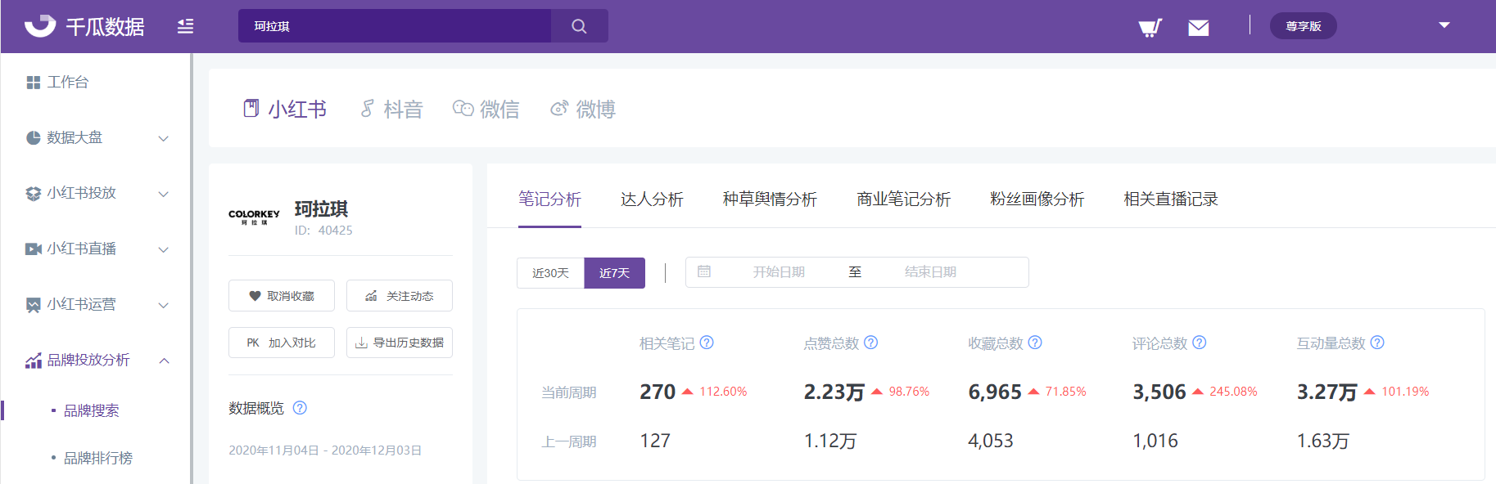Click the help icon beside 收藏总数
Image resolution: width=1496 pixels, height=484 pixels.
1035,343
